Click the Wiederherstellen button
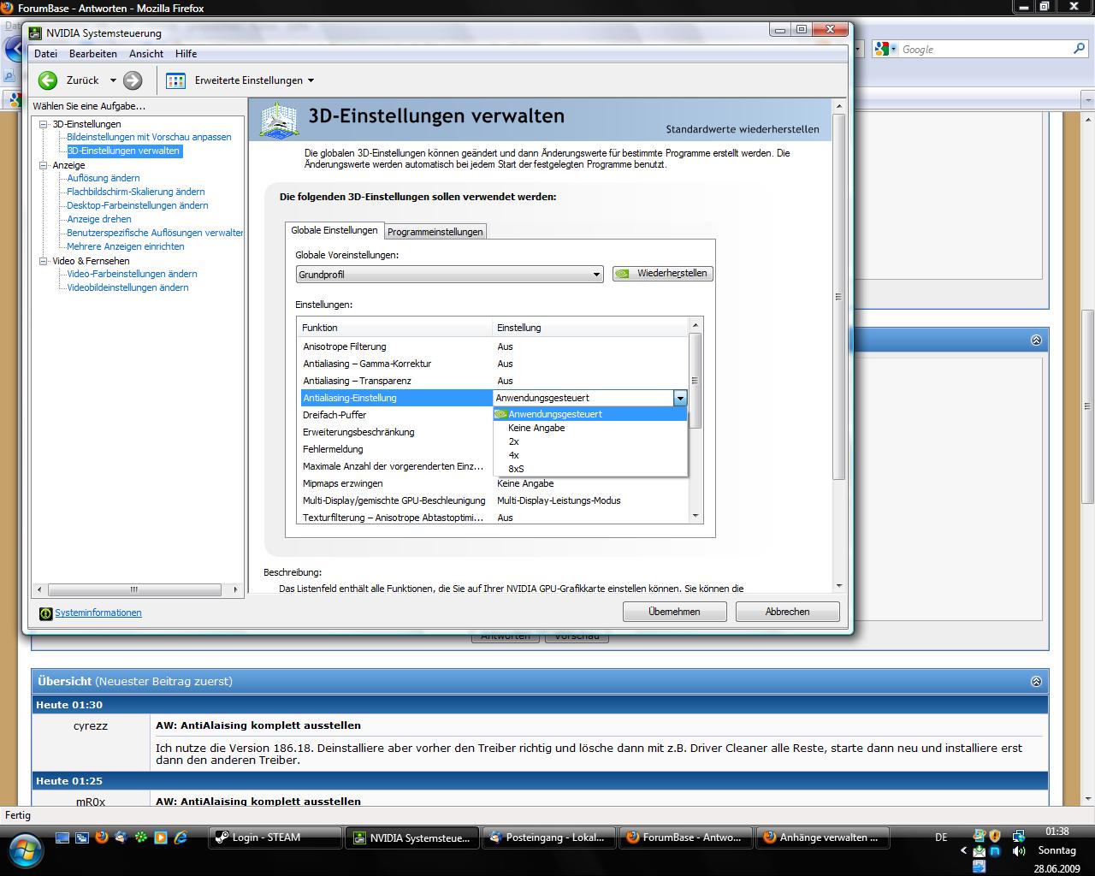 click(663, 274)
